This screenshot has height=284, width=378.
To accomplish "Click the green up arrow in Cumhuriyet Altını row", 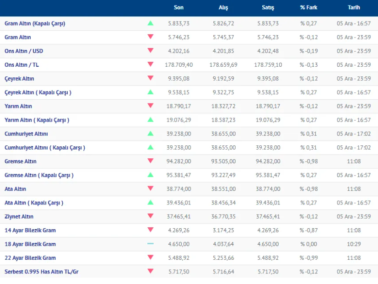I will pos(150,134).
